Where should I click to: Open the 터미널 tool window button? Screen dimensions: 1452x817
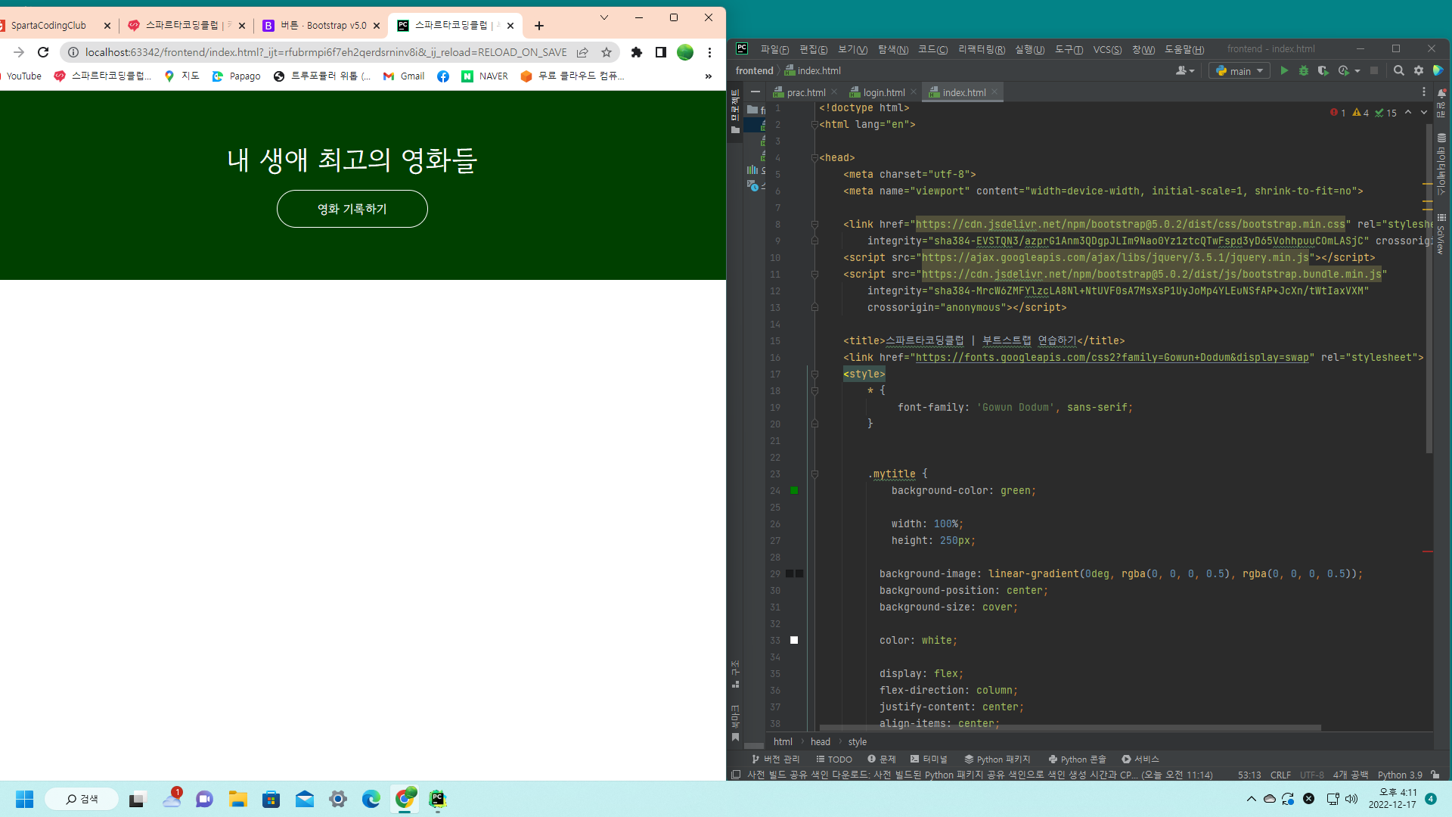(929, 759)
